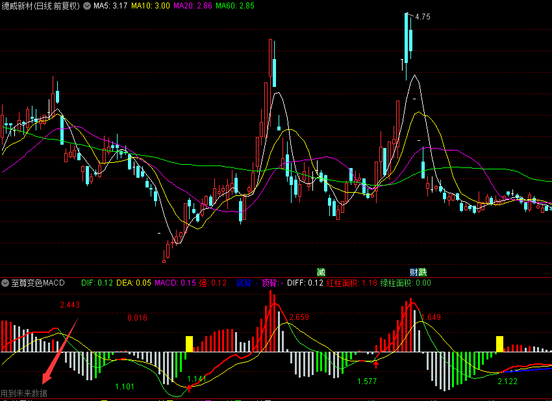
Task: Click the 1.577 green area label
Action: click(367, 382)
